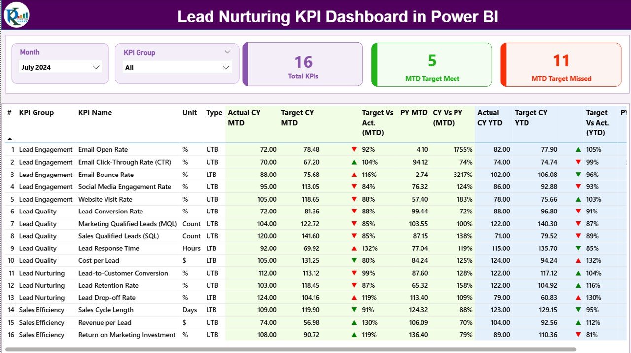This screenshot has width=631, height=353.
Task: Open the KPI Group dropdown set to All
Action: (x=177, y=68)
